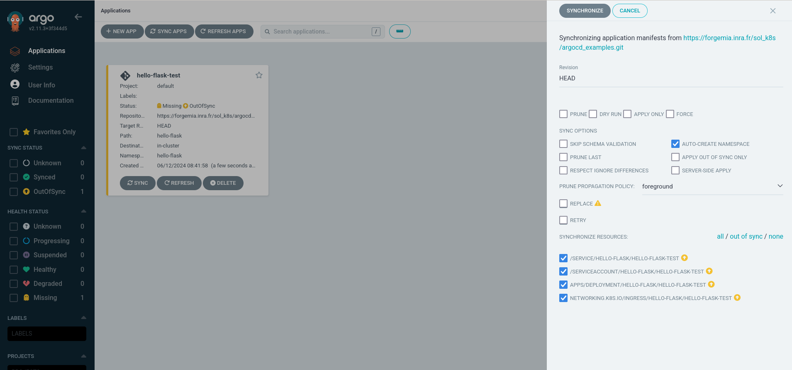The width and height of the screenshot is (792, 370).
Task: Close the synchronize panel with X
Action: click(x=773, y=11)
